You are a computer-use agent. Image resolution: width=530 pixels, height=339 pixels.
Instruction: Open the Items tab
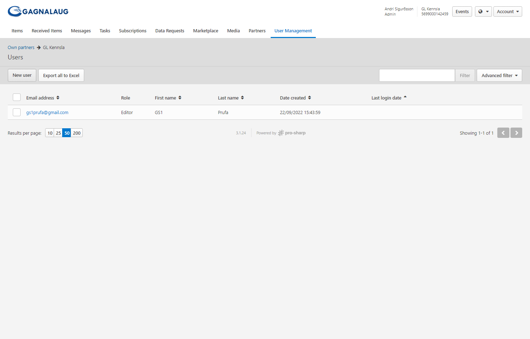pyautogui.click(x=17, y=31)
